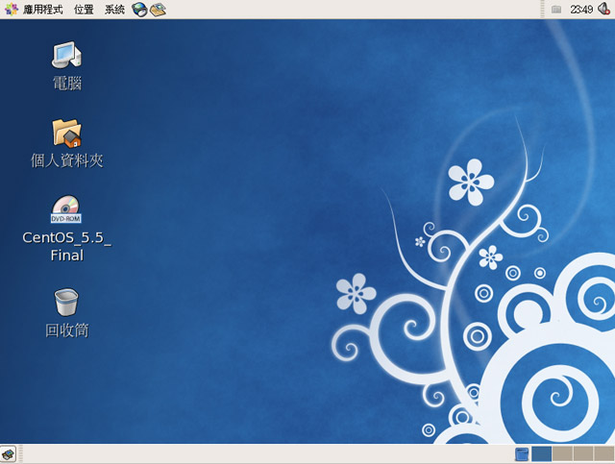Open the 位置 menu
615x464 pixels.
pos(84,10)
